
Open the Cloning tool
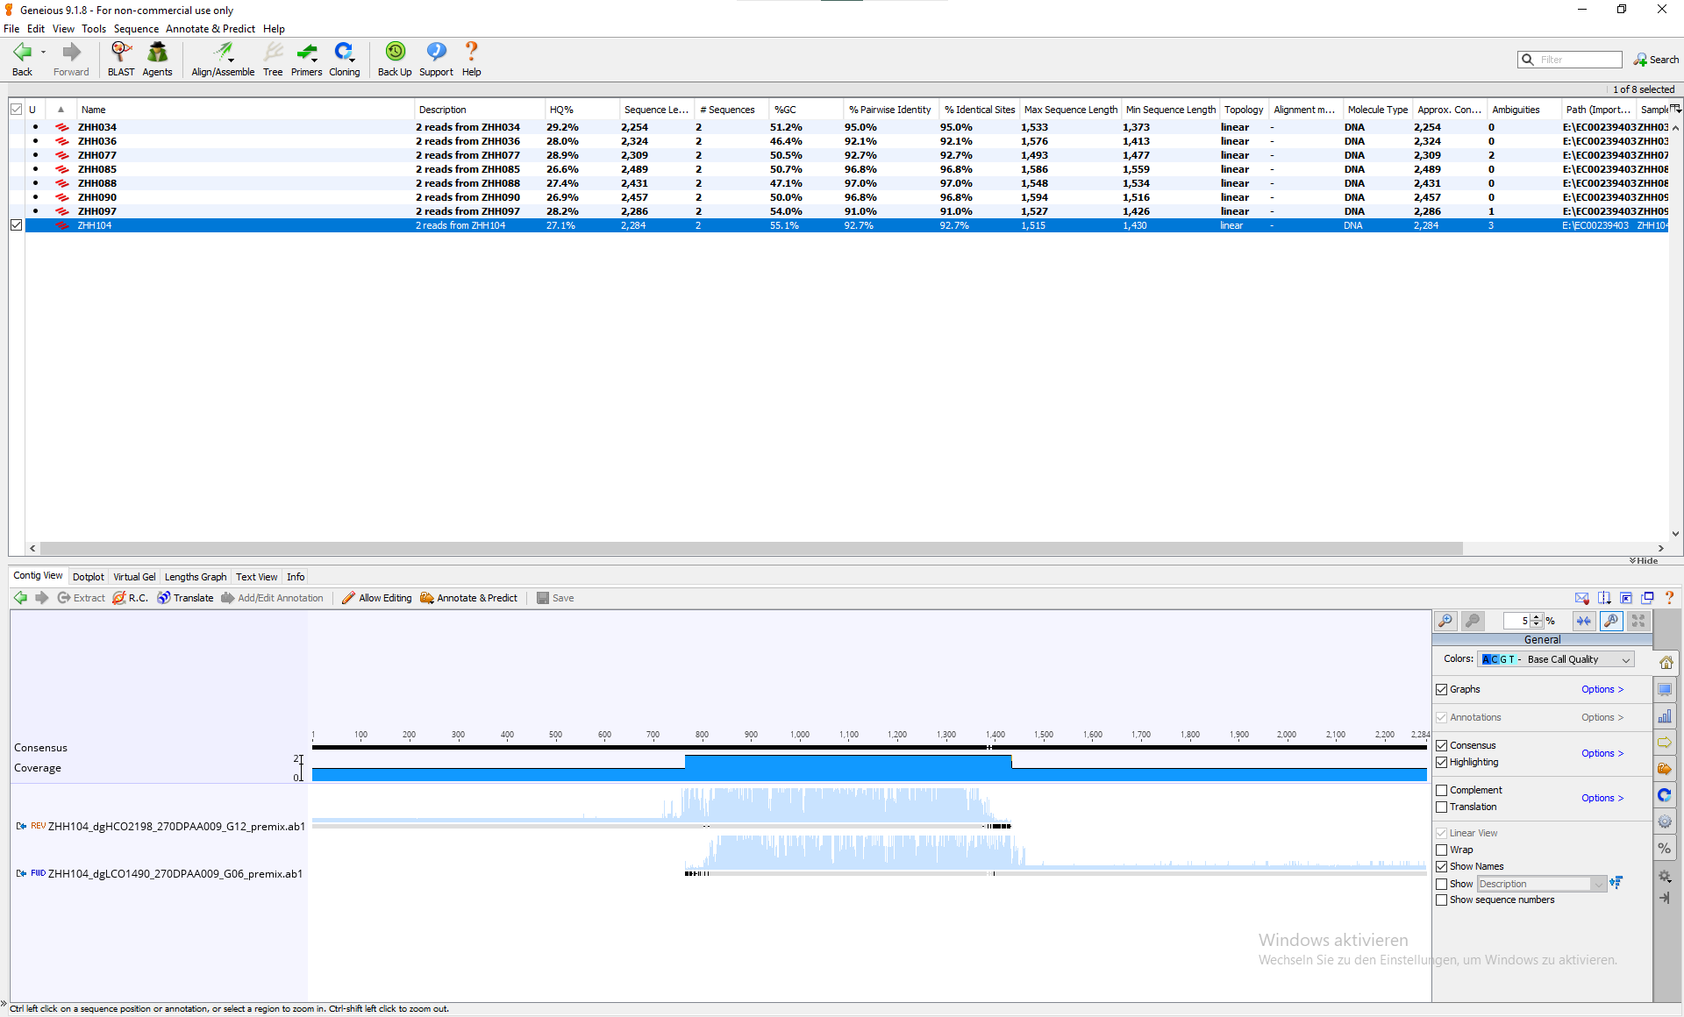point(344,60)
